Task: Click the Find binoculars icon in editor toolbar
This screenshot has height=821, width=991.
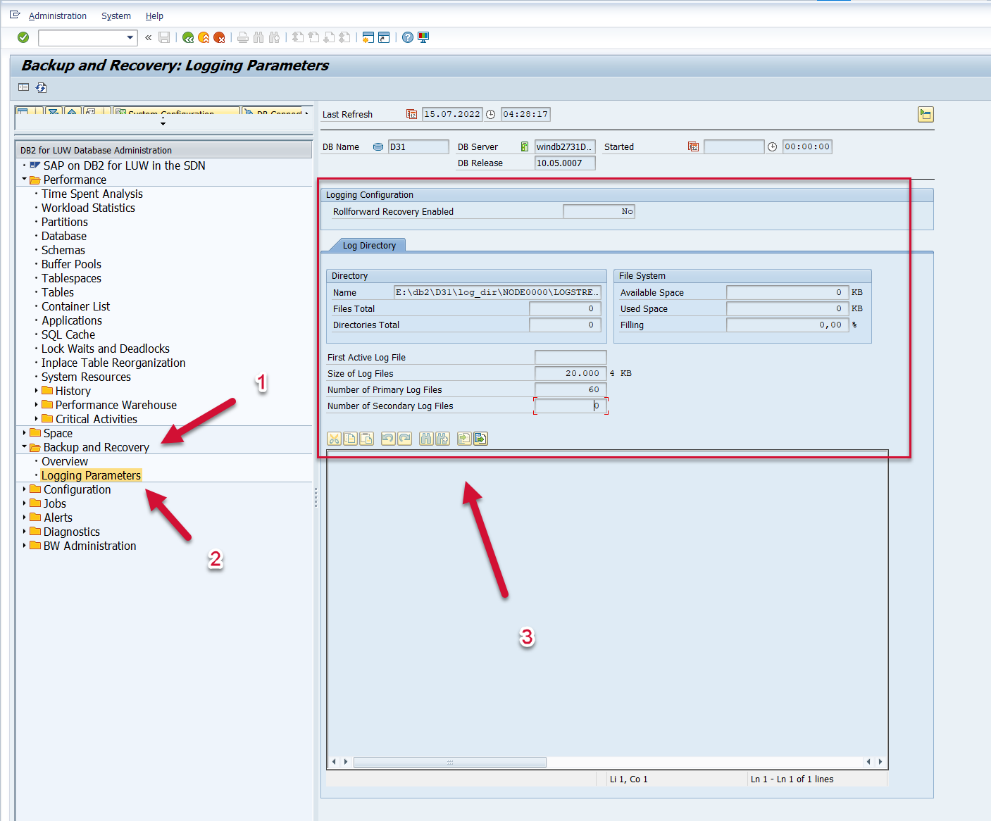Action: [425, 439]
